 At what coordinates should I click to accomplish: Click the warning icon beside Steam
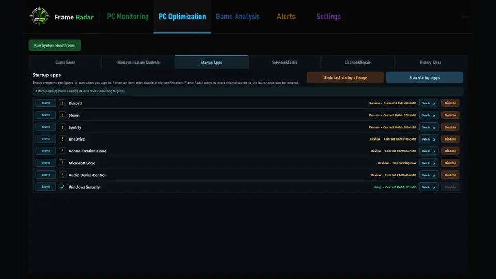(63, 115)
